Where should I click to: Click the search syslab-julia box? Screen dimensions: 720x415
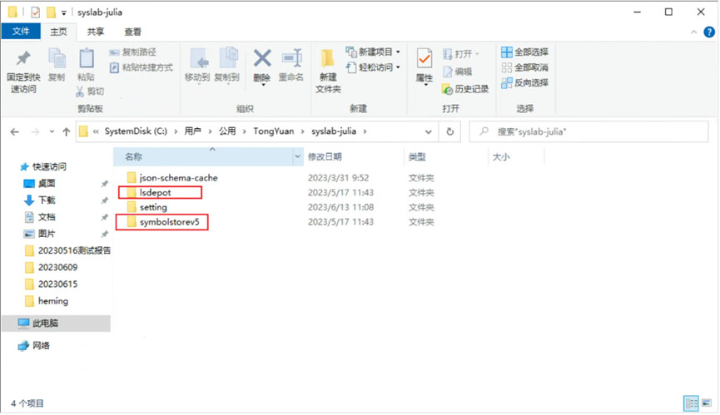[588, 132]
